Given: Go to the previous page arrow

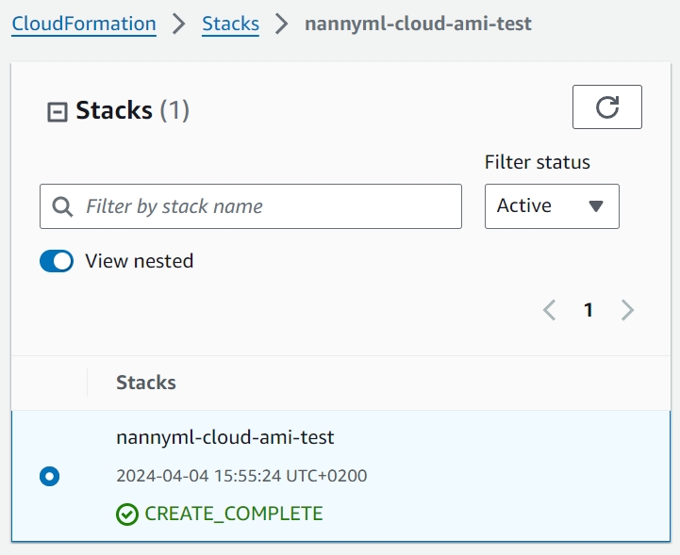Looking at the screenshot, I should [x=550, y=310].
